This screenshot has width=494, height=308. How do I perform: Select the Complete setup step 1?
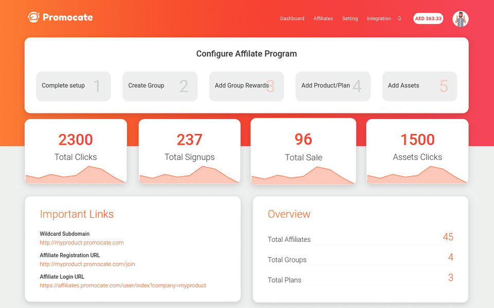tap(74, 86)
